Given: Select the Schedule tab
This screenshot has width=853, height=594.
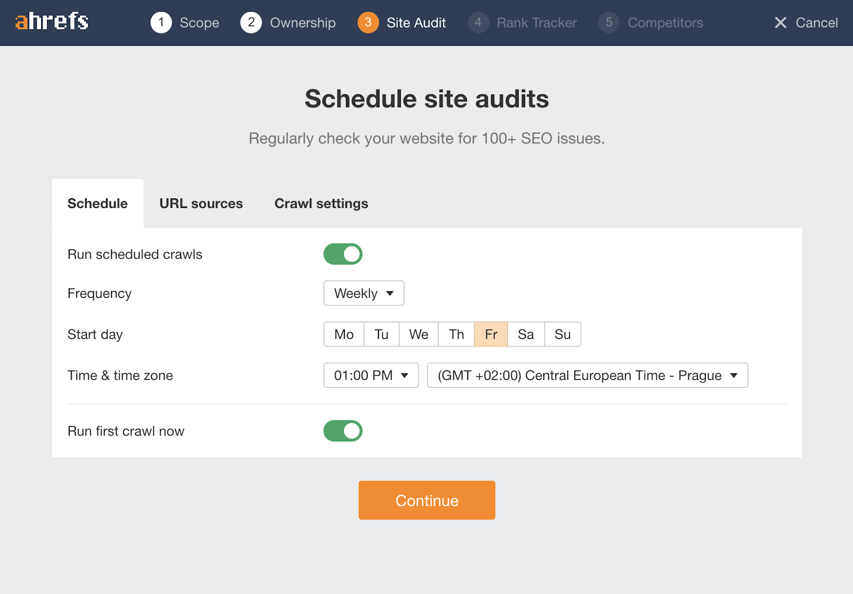Looking at the screenshot, I should coord(98,204).
